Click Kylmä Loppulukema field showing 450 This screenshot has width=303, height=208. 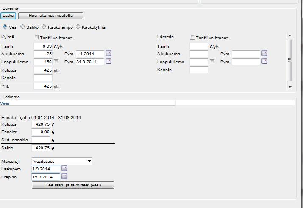click(x=43, y=62)
